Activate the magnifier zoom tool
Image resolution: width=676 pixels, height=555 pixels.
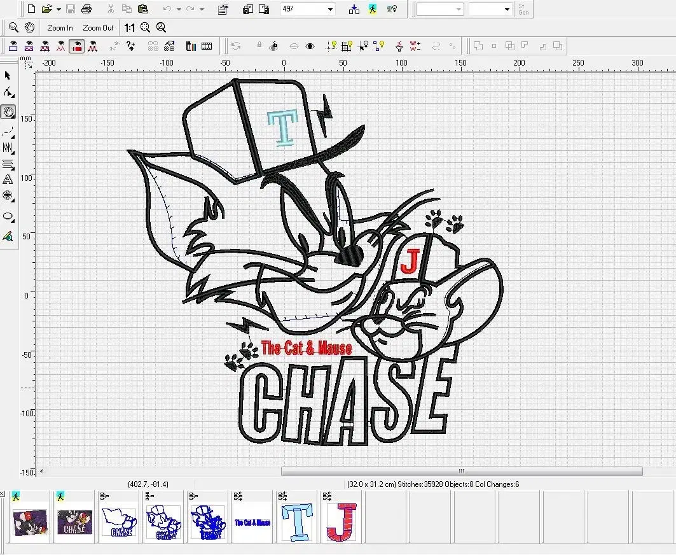(13, 27)
